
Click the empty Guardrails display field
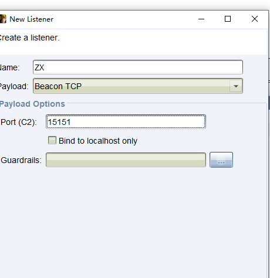126,160
